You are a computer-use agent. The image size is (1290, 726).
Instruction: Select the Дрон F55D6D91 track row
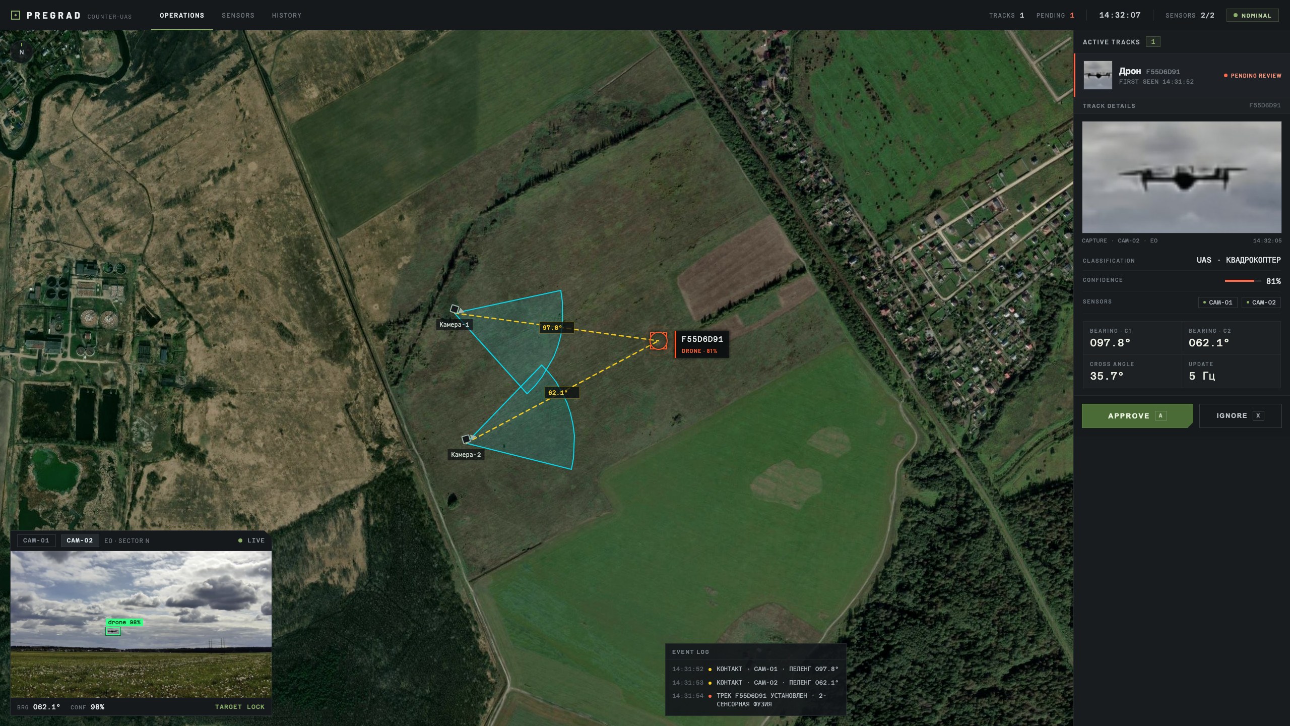pos(1182,75)
